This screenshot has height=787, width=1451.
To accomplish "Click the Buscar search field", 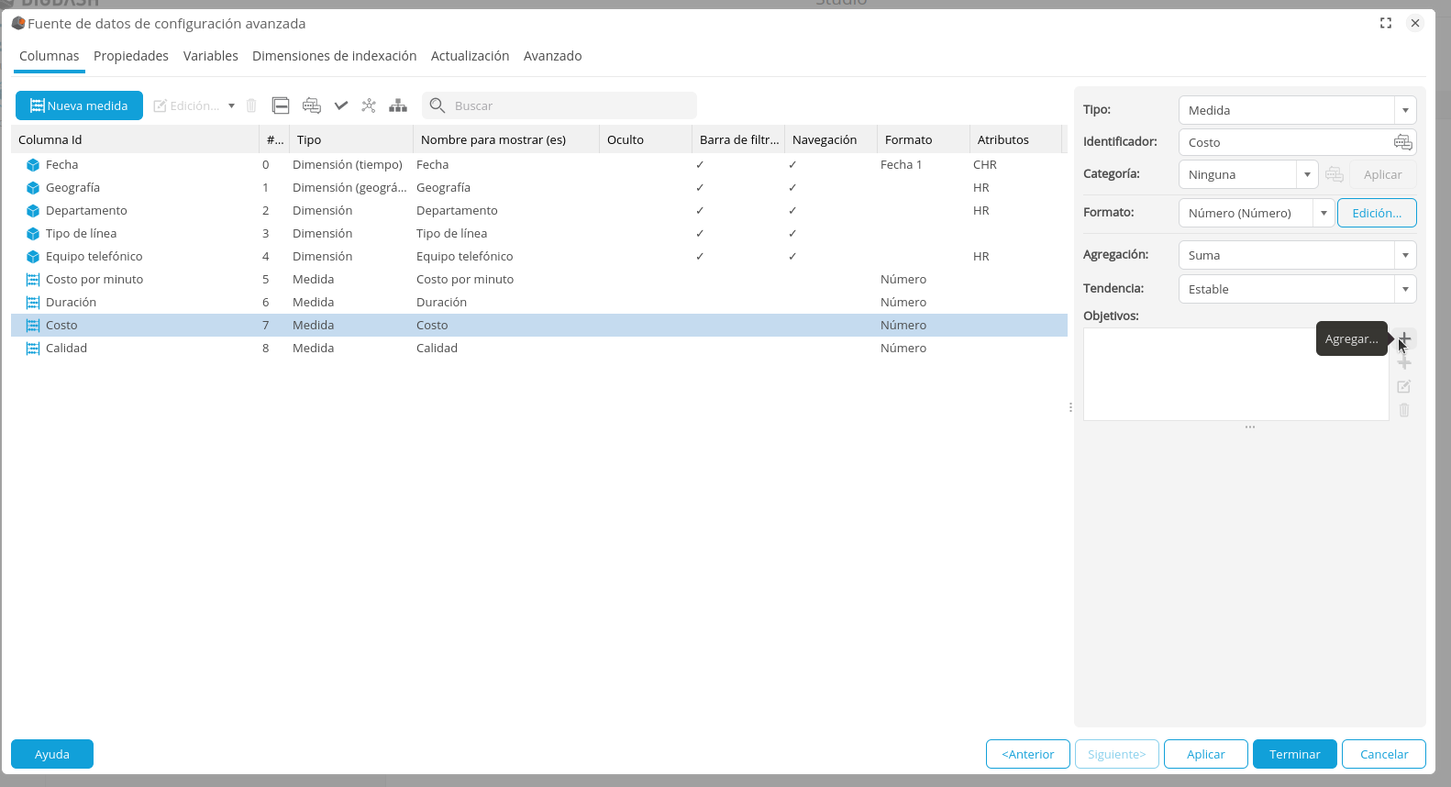I will coord(569,105).
